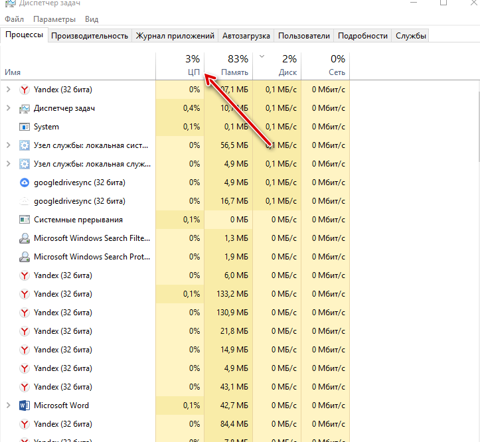This screenshot has height=442, width=480.
Task: Select the System process icon
Action: (x=25, y=127)
